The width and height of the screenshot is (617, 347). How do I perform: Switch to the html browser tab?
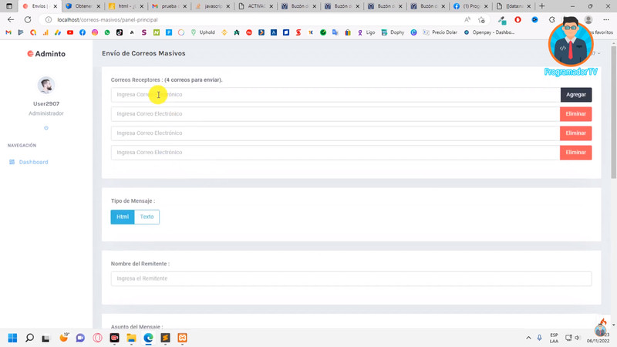[126, 6]
